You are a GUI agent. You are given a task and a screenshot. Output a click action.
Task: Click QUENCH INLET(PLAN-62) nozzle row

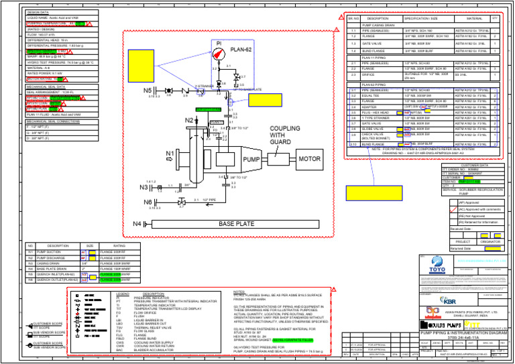pos(83,274)
